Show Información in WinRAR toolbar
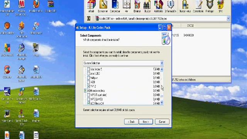247x139 pixels. click(170, 6)
